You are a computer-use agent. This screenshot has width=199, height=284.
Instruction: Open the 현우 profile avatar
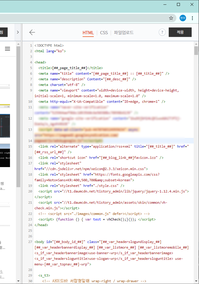tap(183, 18)
